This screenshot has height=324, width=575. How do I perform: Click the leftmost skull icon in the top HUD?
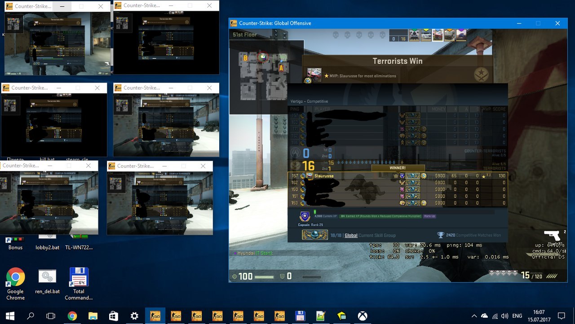(335, 35)
